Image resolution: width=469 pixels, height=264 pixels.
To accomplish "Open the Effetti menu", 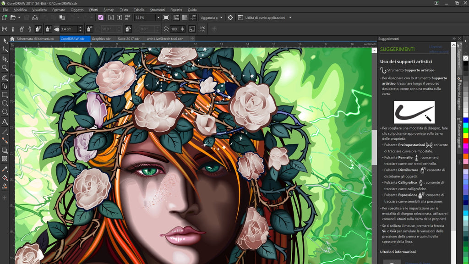I will [x=93, y=10].
